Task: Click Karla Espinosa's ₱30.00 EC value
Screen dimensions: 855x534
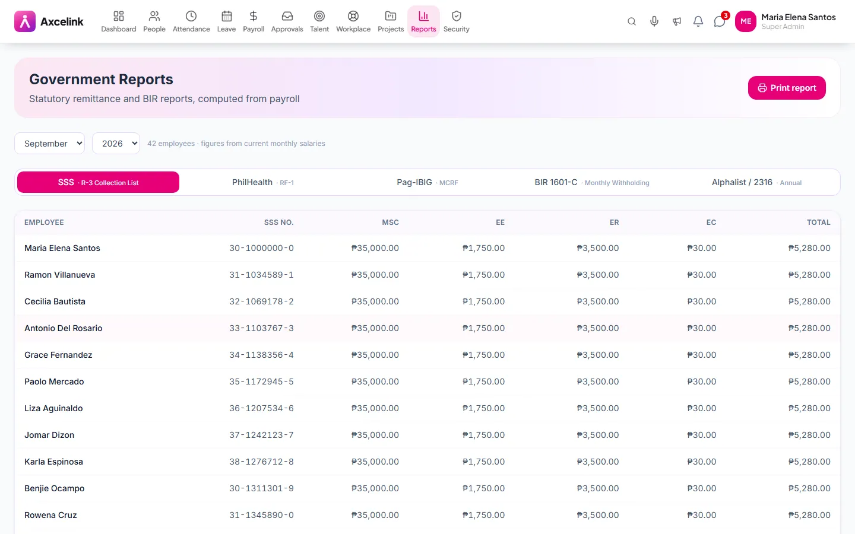Action: [702, 462]
